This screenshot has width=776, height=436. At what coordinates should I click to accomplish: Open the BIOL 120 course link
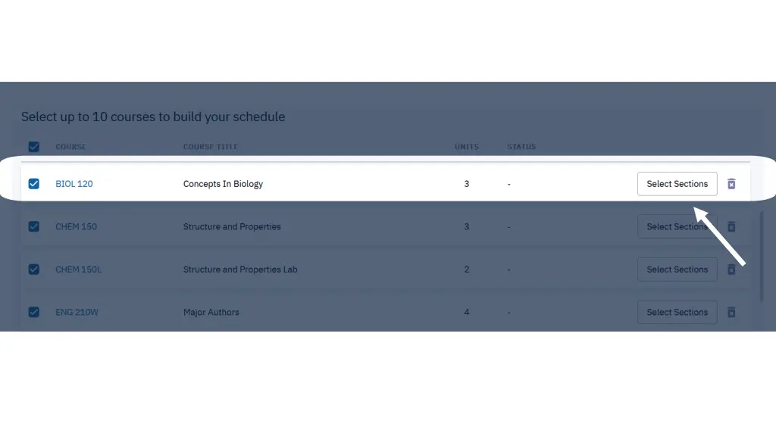(74, 184)
